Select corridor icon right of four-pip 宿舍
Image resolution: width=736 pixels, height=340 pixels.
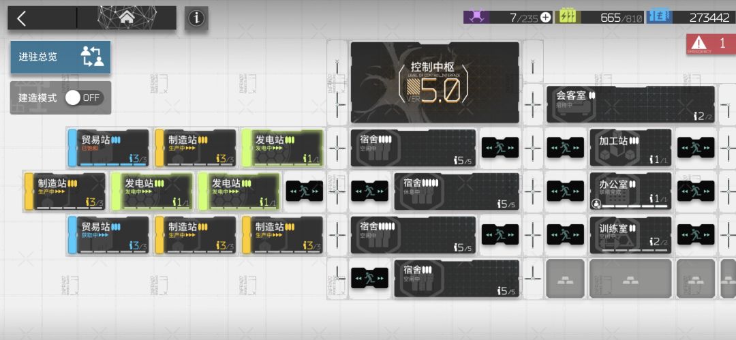500,147
